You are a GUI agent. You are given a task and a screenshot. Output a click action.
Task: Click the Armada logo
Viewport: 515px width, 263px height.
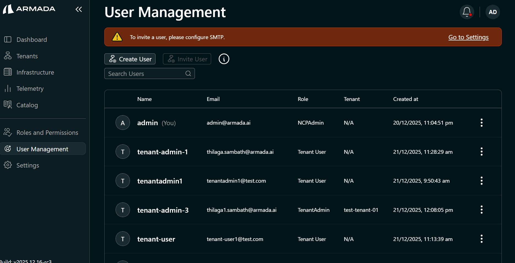[x=29, y=9]
